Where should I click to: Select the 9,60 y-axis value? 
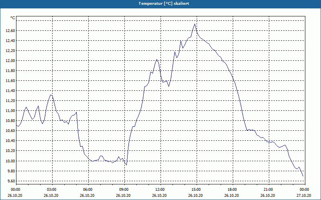11,181
